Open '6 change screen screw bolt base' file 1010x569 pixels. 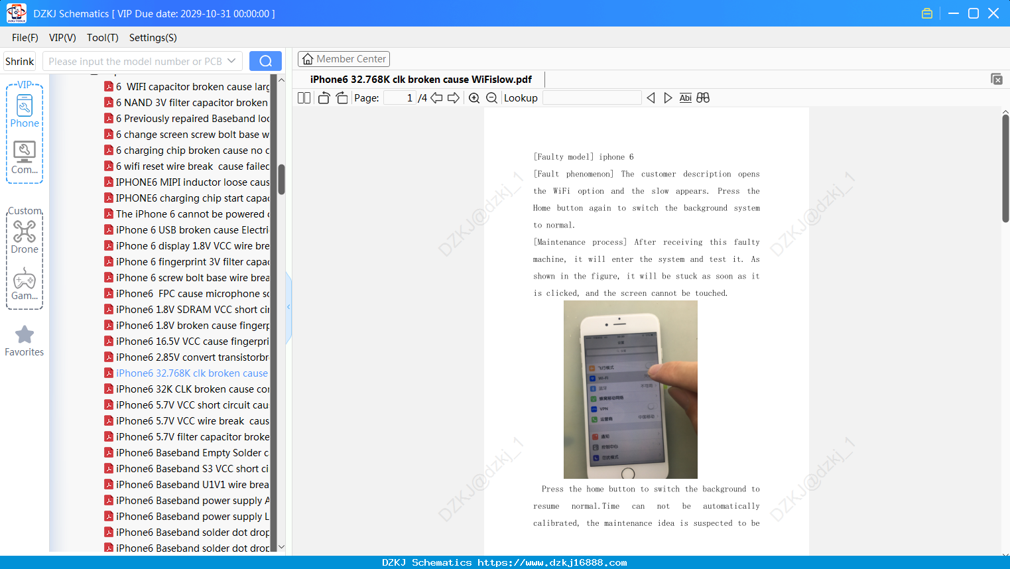[187, 135]
